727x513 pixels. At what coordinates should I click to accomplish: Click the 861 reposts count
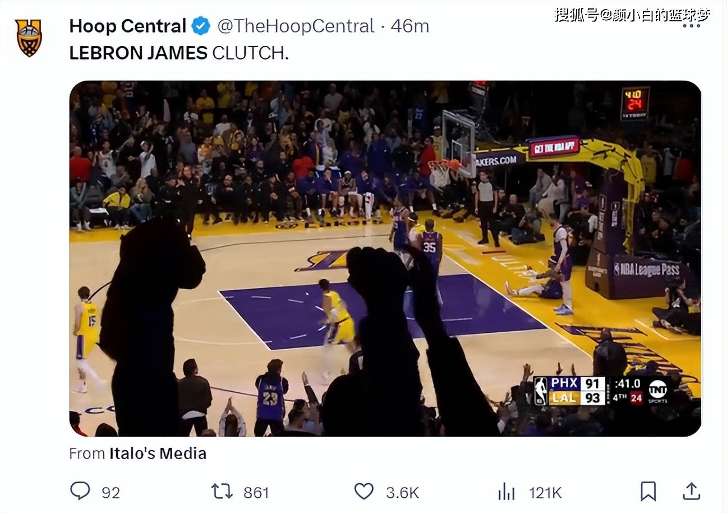click(x=256, y=493)
